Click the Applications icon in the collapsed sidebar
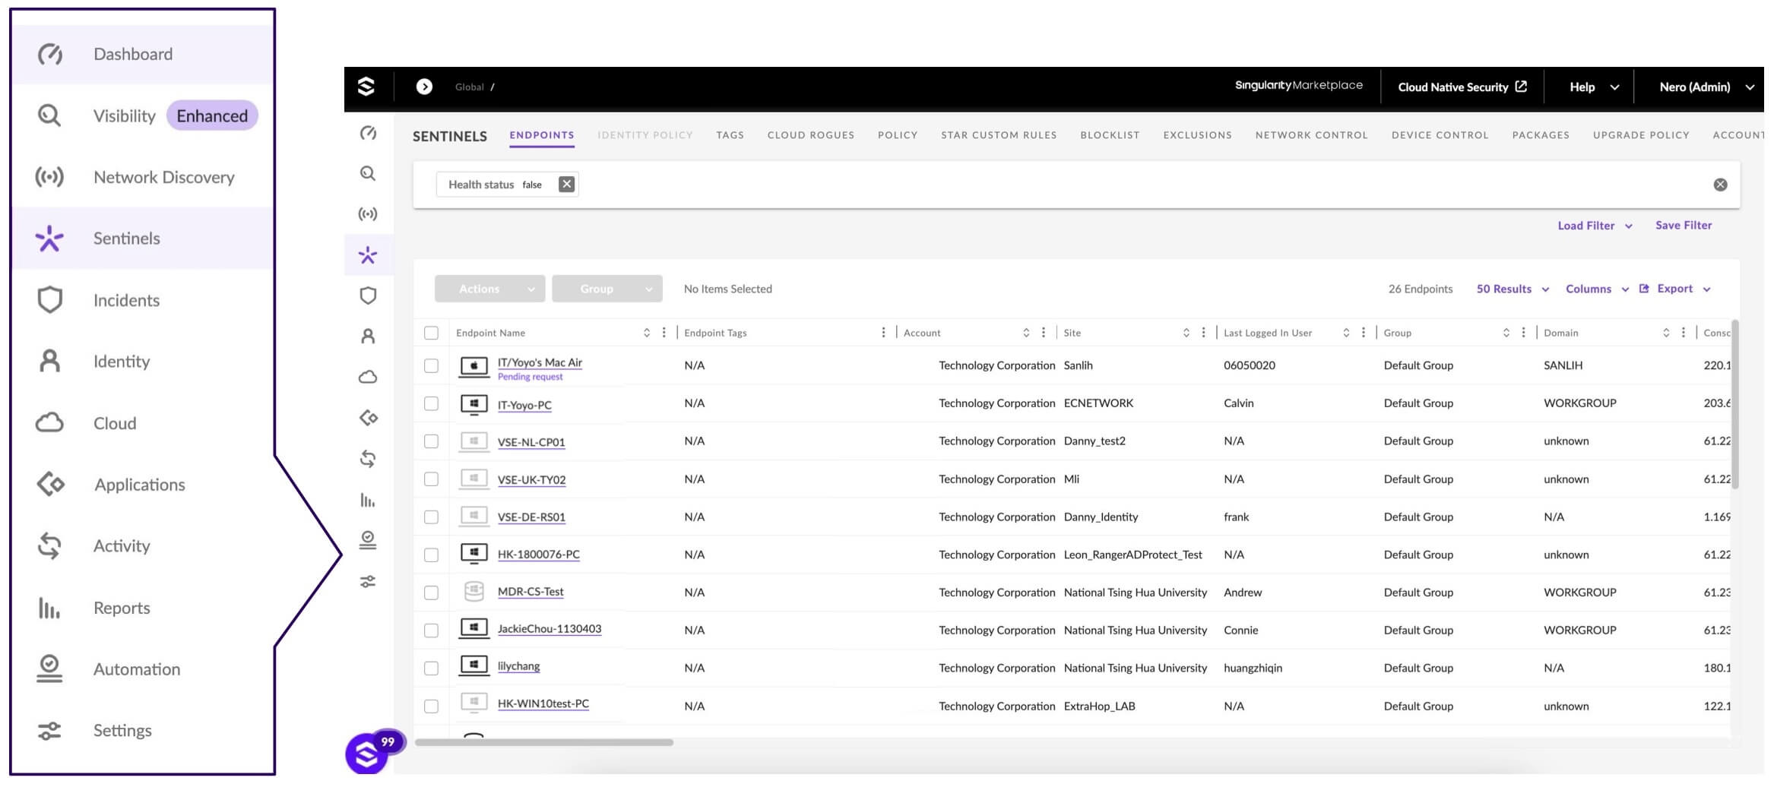Viewport: 1774px width, 787px height. click(x=368, y=418)
